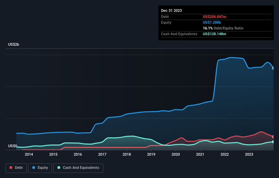Screen dimensions: 279x178
Task: Click the 2023 x-axis label
Action: point(249,154)
